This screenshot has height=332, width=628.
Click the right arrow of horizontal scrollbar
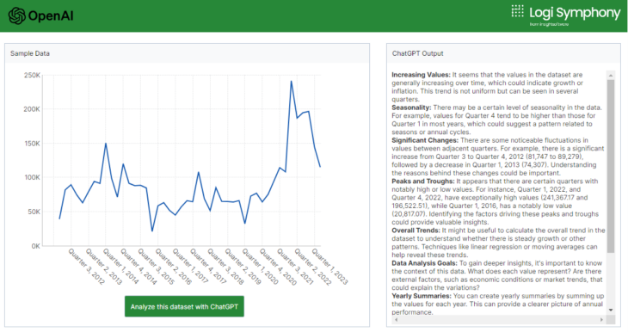point(601,320)
